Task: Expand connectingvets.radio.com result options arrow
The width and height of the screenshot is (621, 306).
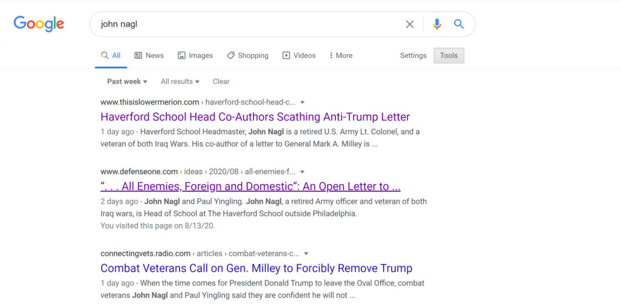Action: tap(306, 253)
